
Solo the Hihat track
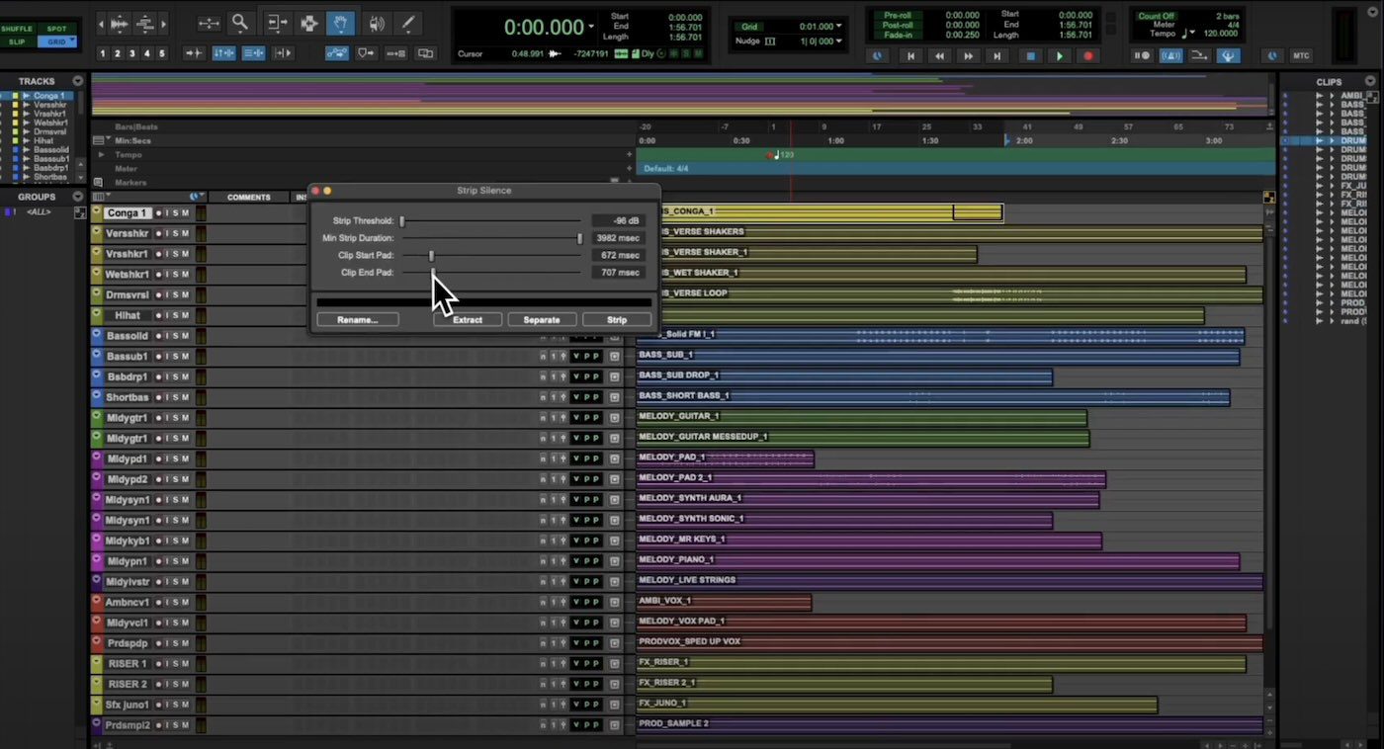(176, 315)
